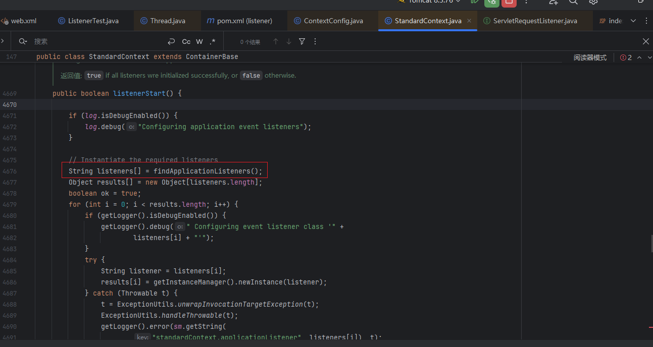Open IDE settings gear icon
The image size is (653, 347).
coord(594,2)
